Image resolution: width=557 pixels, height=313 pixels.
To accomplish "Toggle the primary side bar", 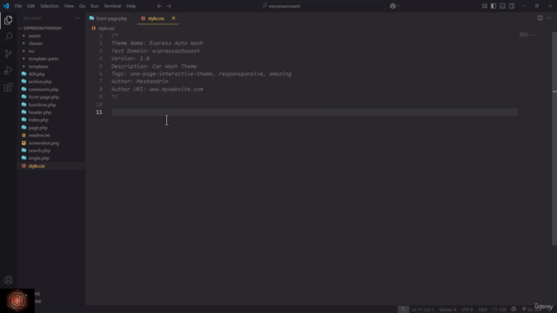I will click(493, 6).
